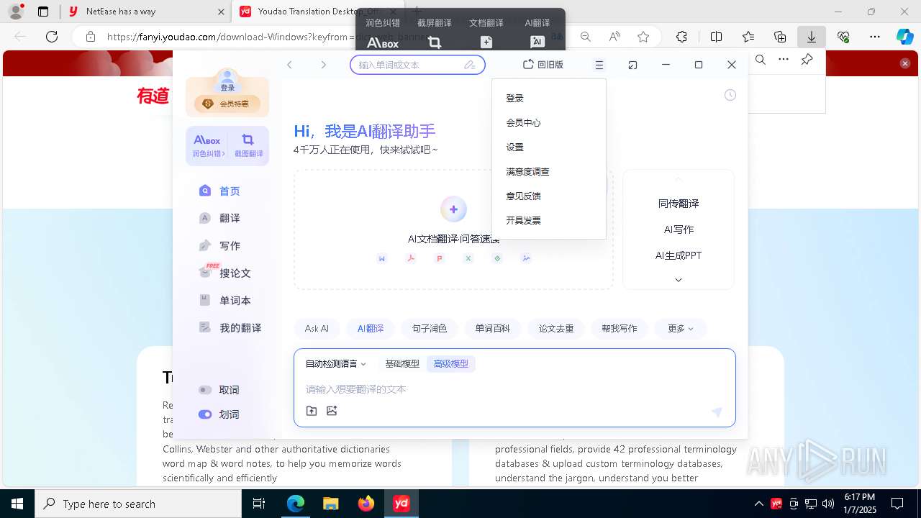Select 单词百科 chip
This screenshot has width=921, height=518.
point(493,328)
